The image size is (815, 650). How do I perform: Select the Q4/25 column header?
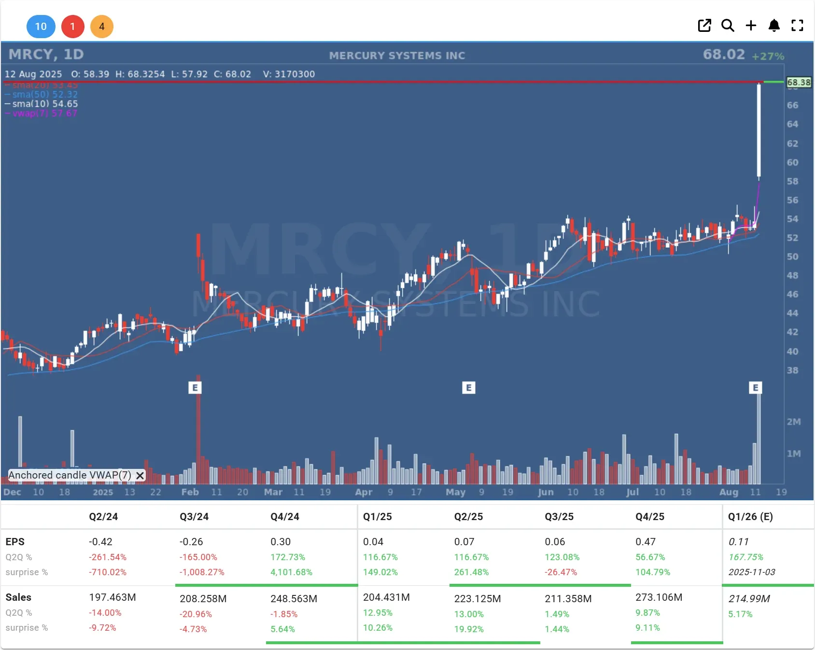[x=650, y=517]
